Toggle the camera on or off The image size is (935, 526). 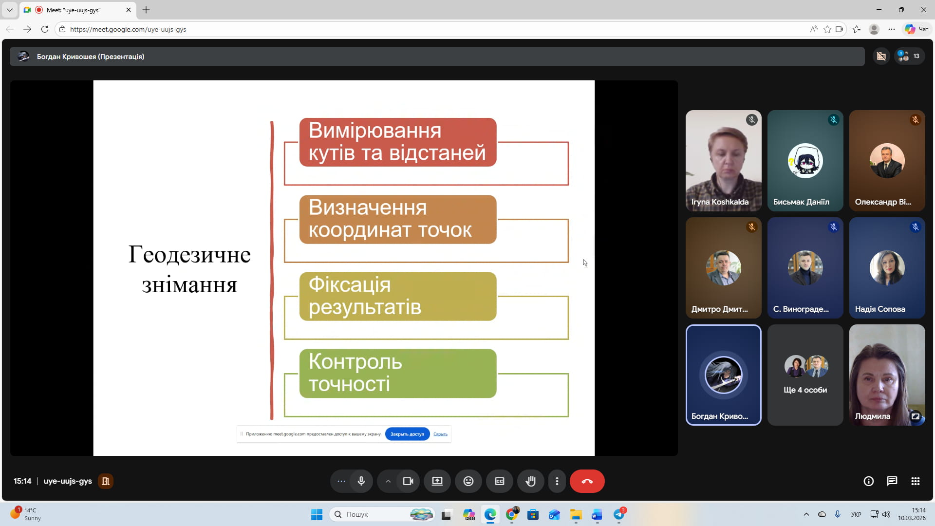(408, 481)
